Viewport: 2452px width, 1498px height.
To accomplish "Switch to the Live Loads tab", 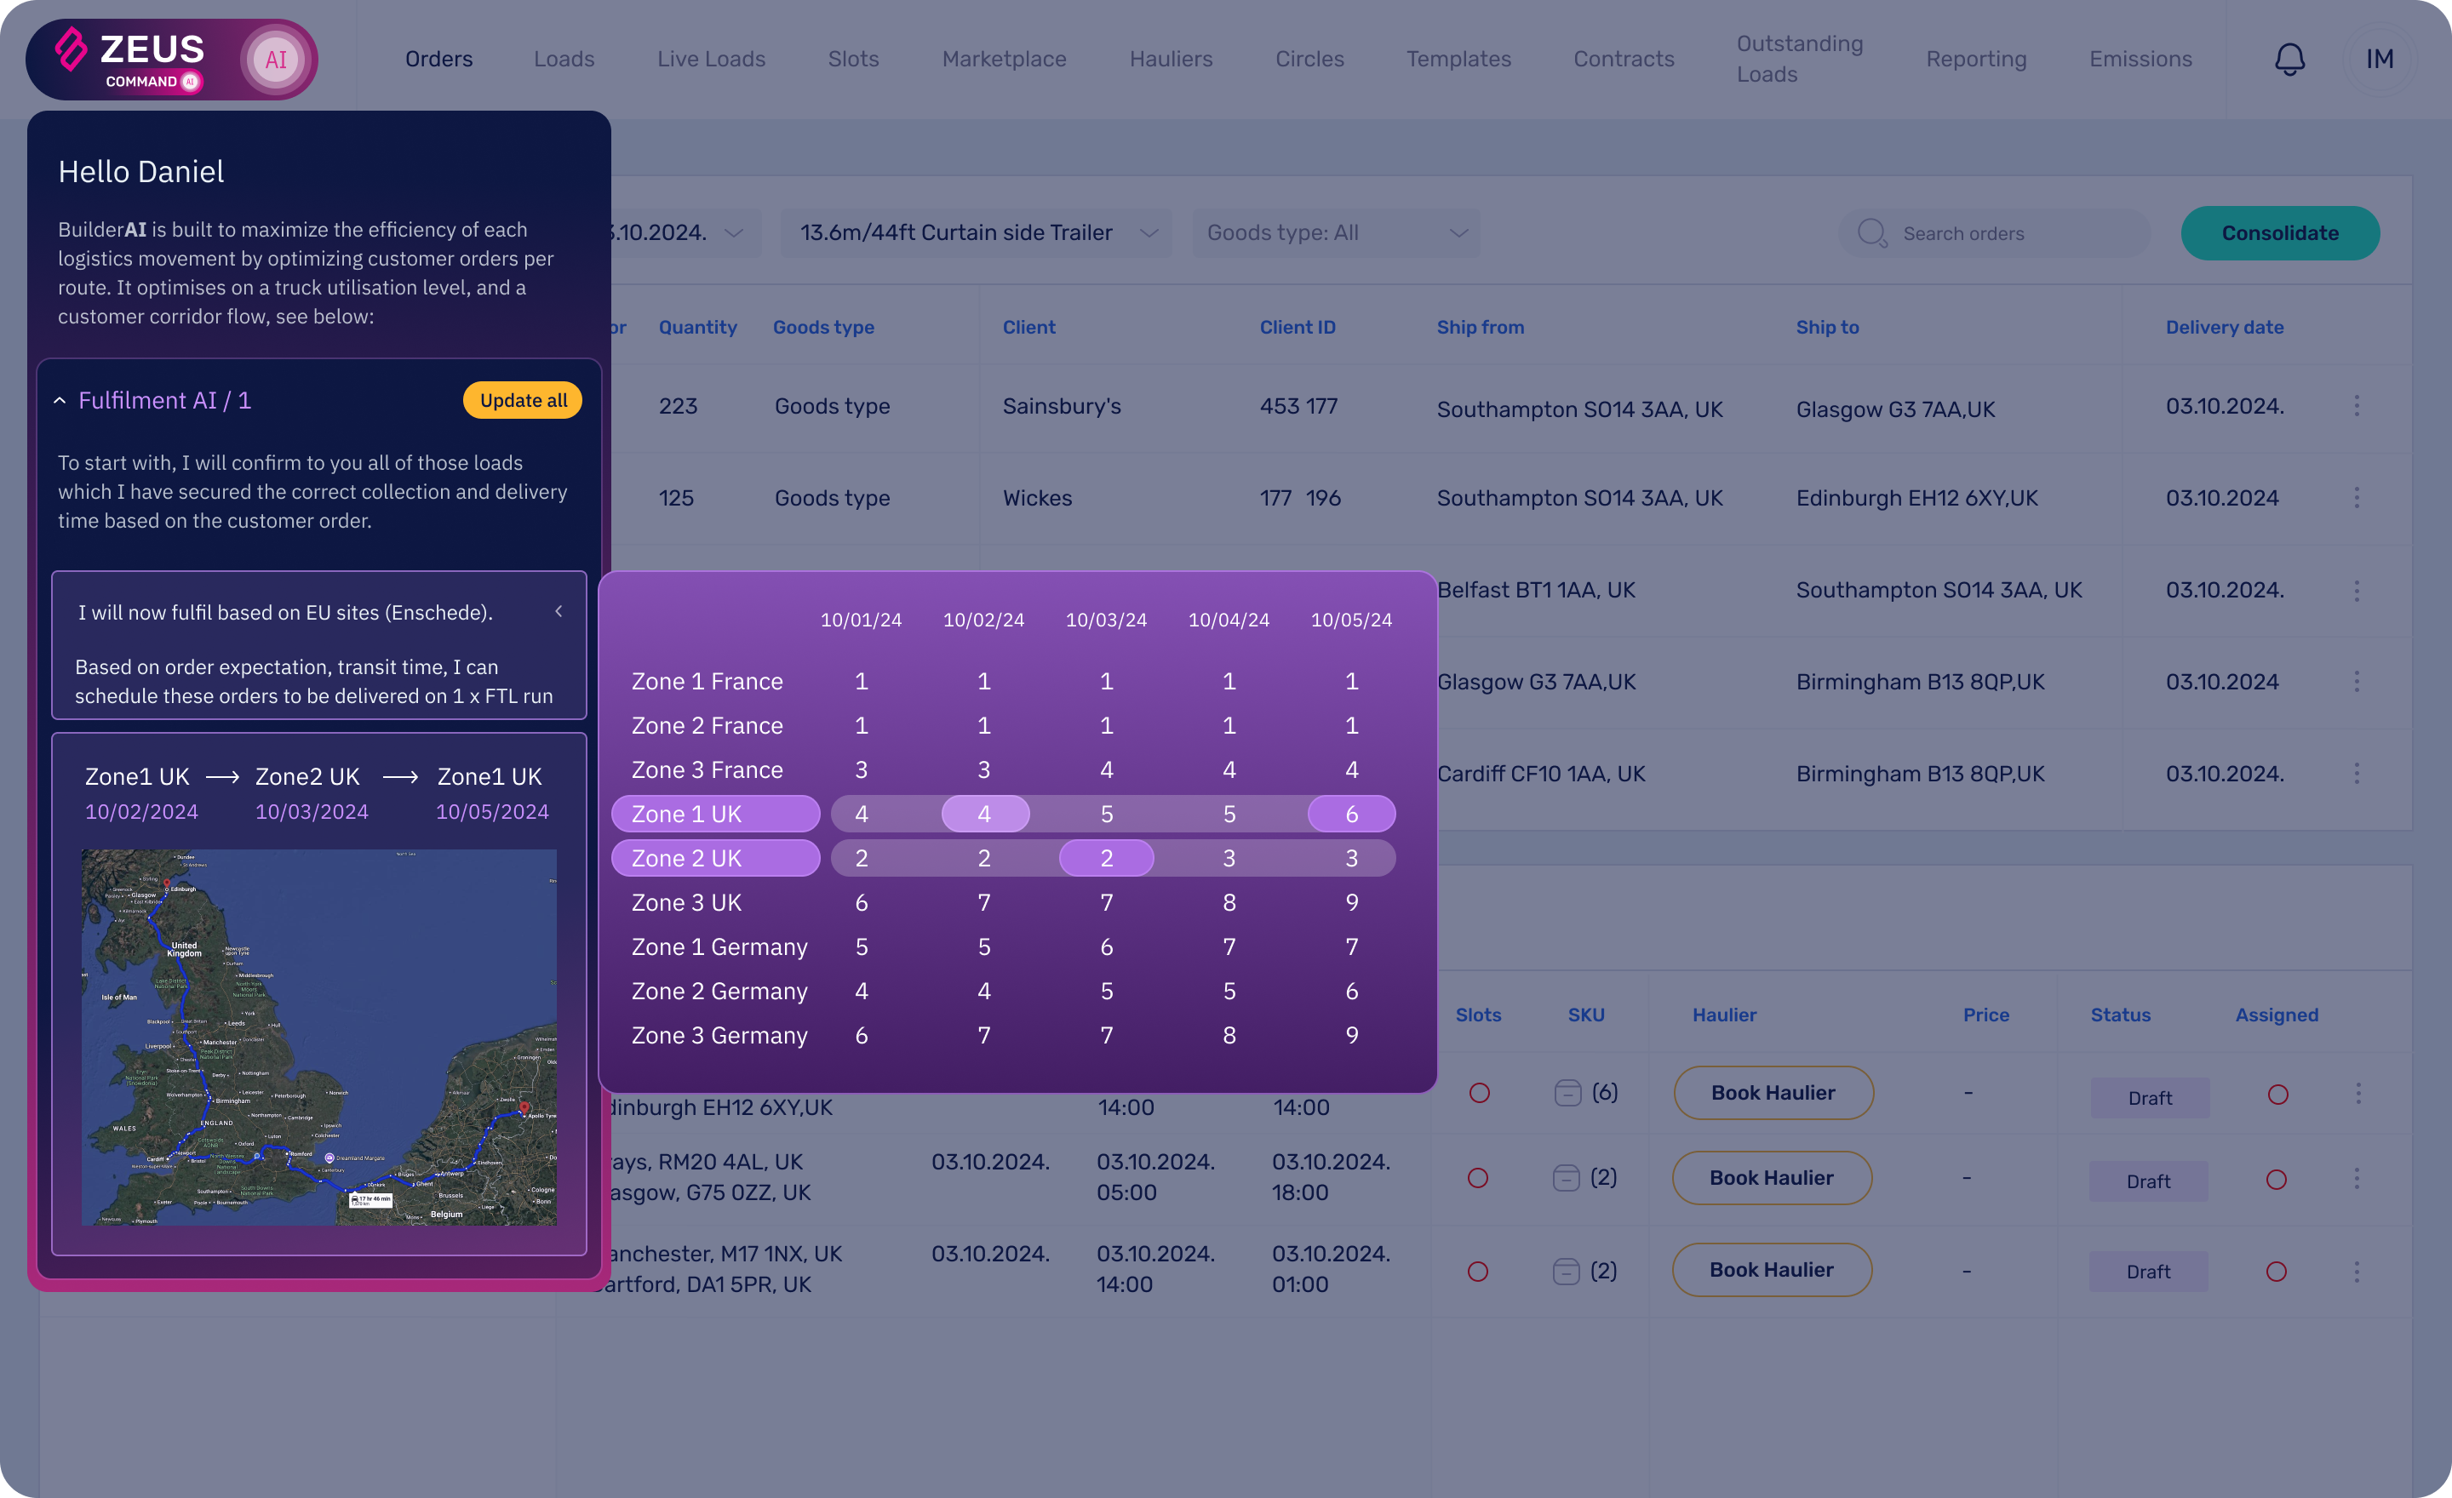I will 711,59.
